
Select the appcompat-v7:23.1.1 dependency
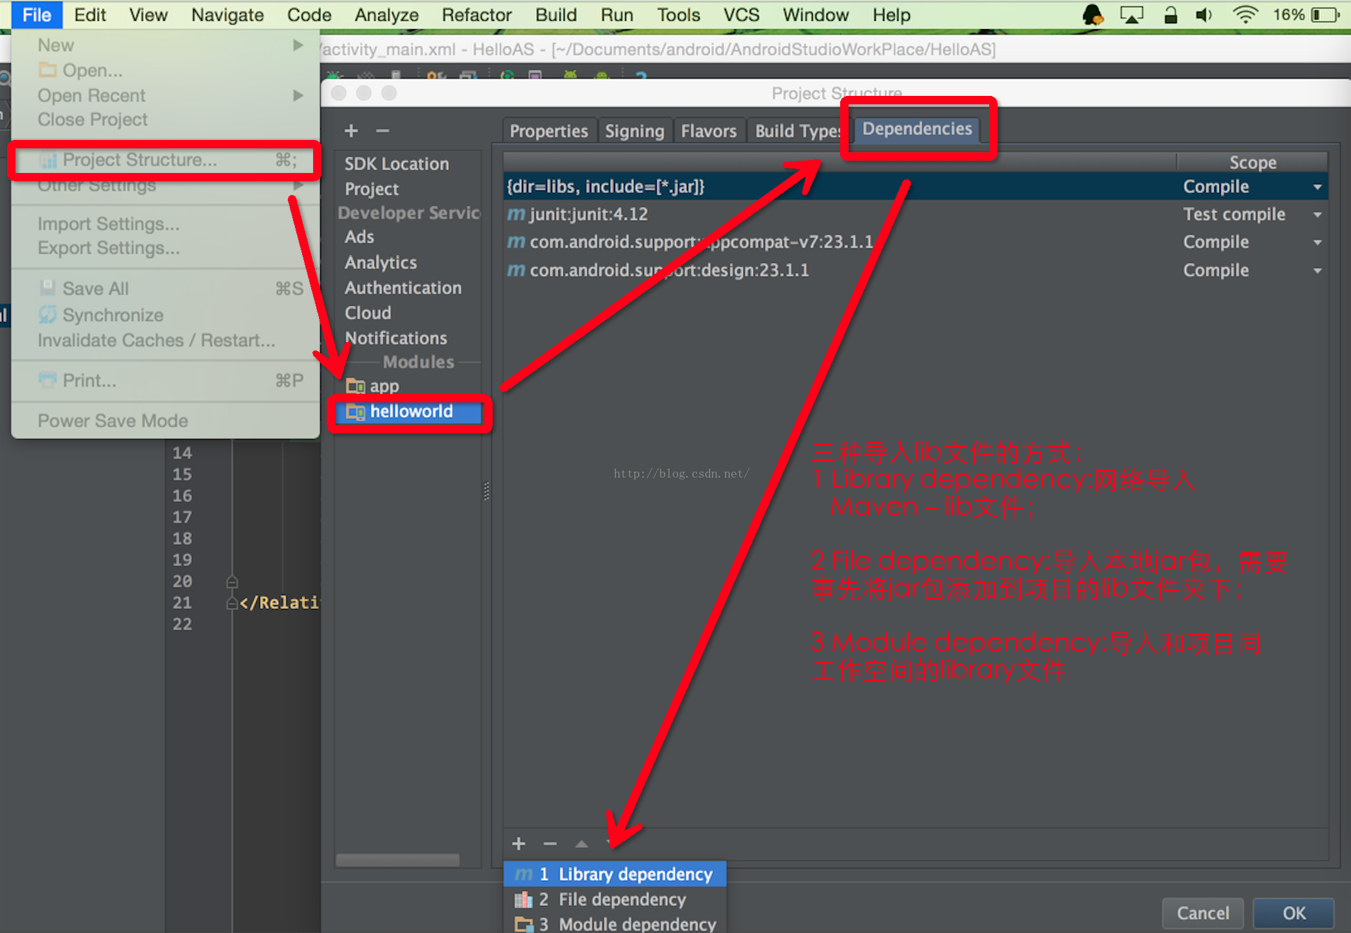click(x=915, y=242)
